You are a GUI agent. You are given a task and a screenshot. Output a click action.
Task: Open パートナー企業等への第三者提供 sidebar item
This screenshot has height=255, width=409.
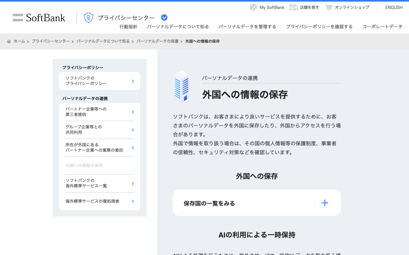[100, 112]
